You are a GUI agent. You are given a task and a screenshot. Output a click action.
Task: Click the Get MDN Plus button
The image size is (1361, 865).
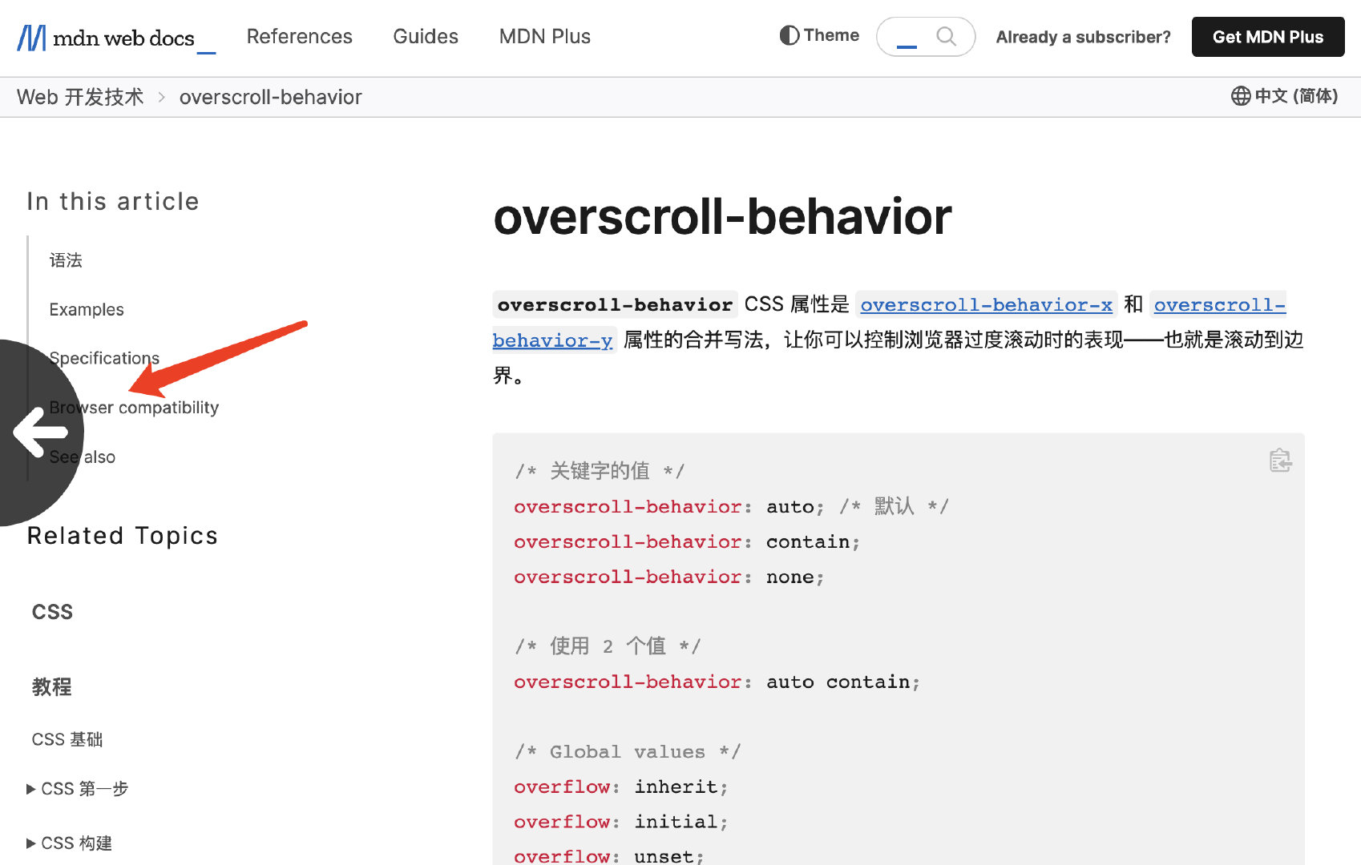tap(1268, 37)
